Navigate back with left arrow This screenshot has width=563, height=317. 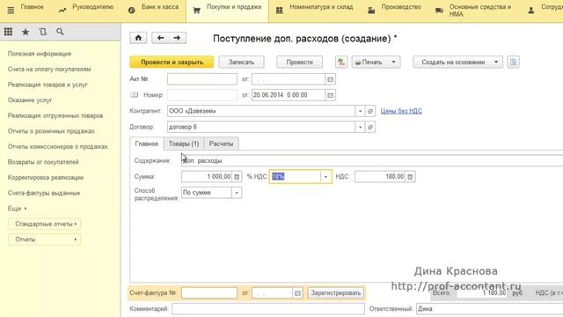pyautogui.click(x=160, y=38)
